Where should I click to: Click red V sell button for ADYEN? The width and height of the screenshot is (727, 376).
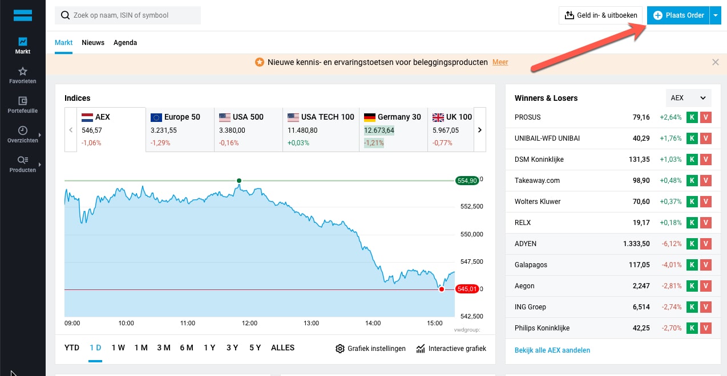(x=706, y=244)
